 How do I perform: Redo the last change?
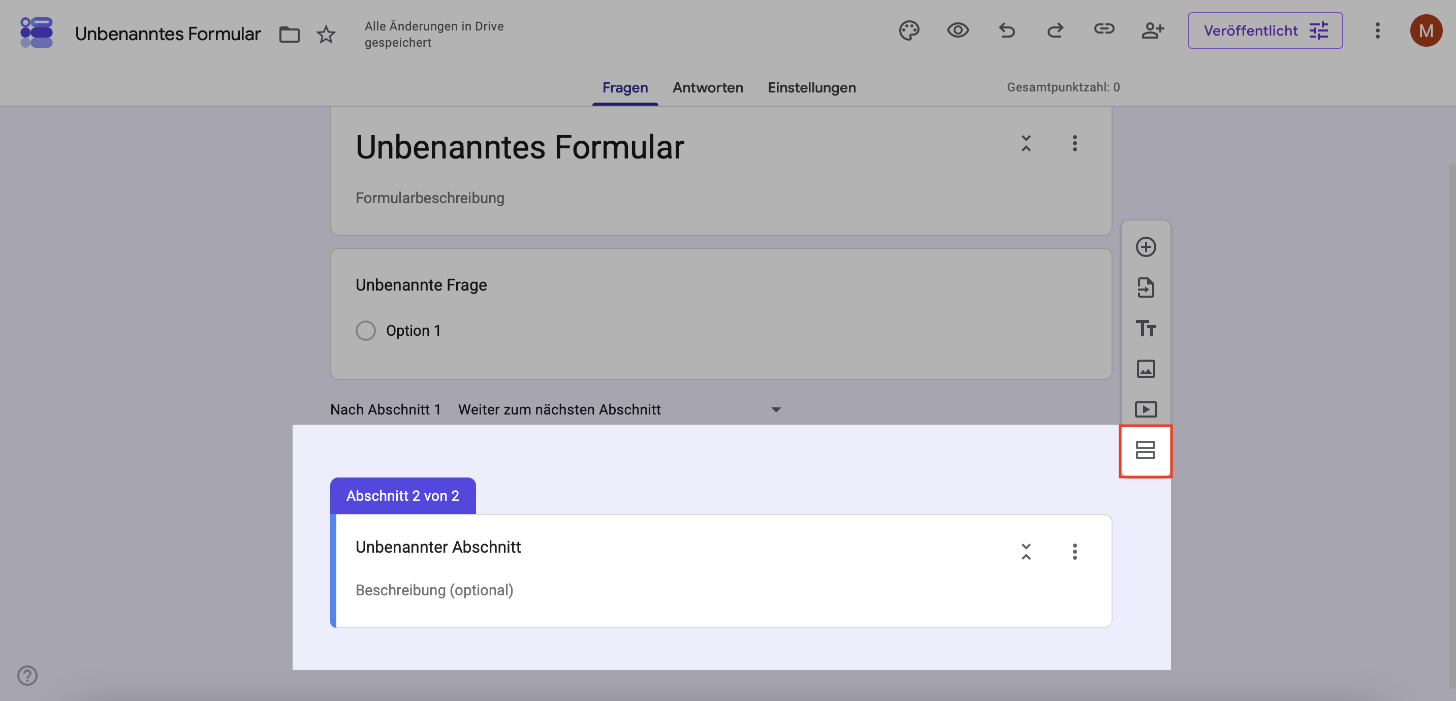[1055, 30]
